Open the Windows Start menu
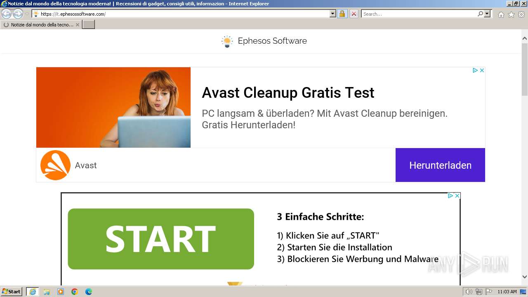Viewport: 528px width, 297px height. point(11,291)
